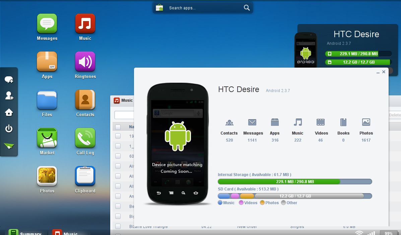Viewport: 401px width, 235px height.
Task: Open the Messages app icon
Action: (47, 24)
